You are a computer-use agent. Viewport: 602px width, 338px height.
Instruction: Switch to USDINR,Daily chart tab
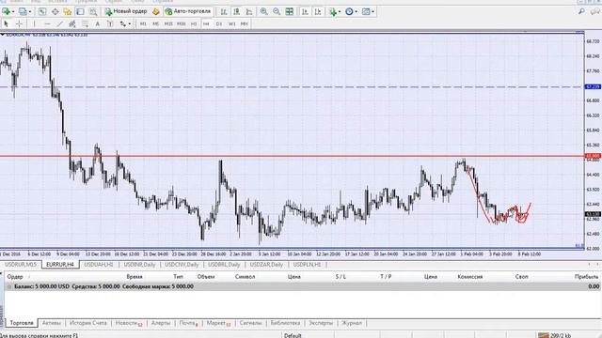coord(139,265)
